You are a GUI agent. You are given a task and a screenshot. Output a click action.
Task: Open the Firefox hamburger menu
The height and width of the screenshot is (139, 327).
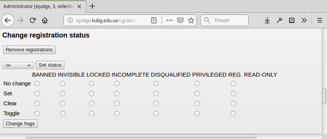click(320, 20)
